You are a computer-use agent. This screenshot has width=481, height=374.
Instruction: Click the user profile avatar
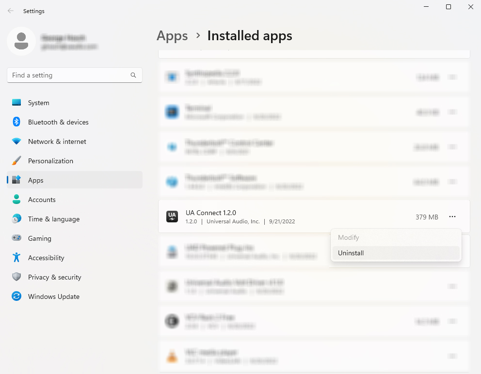click(21, 42)
